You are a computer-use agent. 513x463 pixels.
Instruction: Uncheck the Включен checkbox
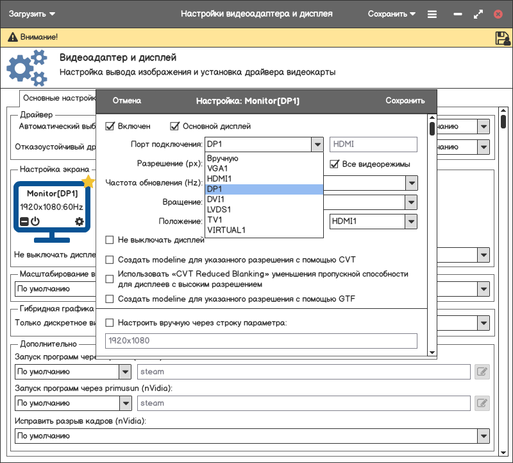tap(110, 127)
